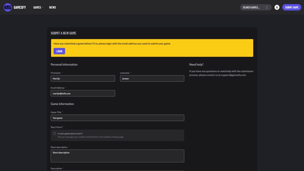Focus the Email Address field
The image size is (304, 171).
(83, 93)
